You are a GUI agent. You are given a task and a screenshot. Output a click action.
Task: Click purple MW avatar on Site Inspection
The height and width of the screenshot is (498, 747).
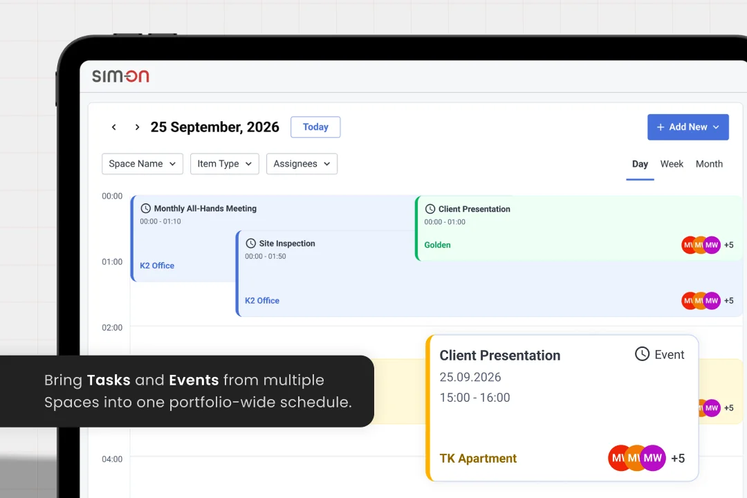[712, 301]
